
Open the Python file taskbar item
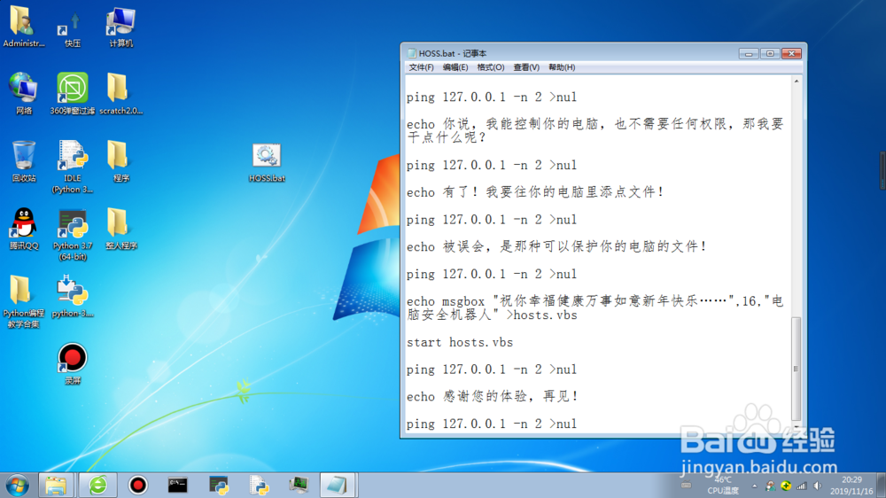[x=259, y=485]
